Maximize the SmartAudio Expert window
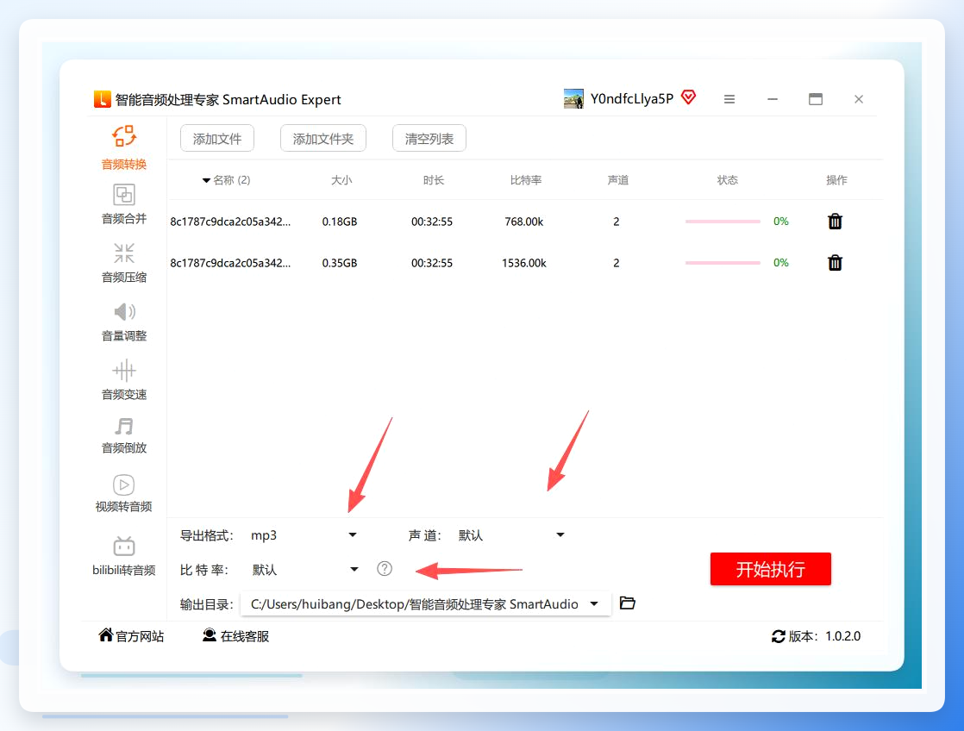964x731 pixels. [x=815, y=99]
